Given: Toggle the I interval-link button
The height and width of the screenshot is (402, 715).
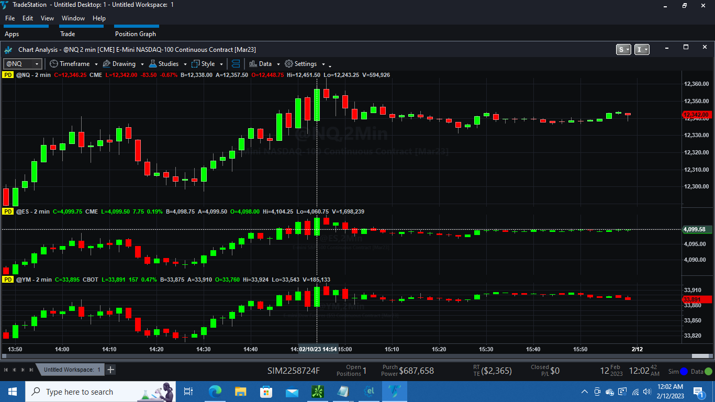Looking at the screenshot, I should pyautogui.click(x=642, y=50).
